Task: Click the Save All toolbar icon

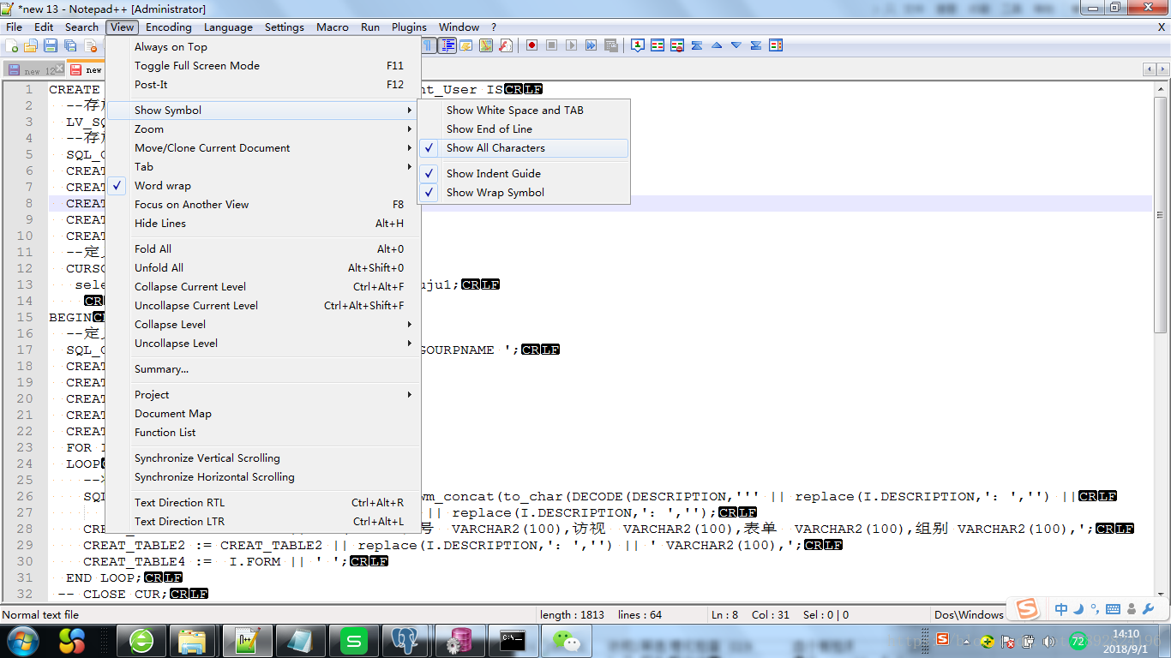Action: 70,45
